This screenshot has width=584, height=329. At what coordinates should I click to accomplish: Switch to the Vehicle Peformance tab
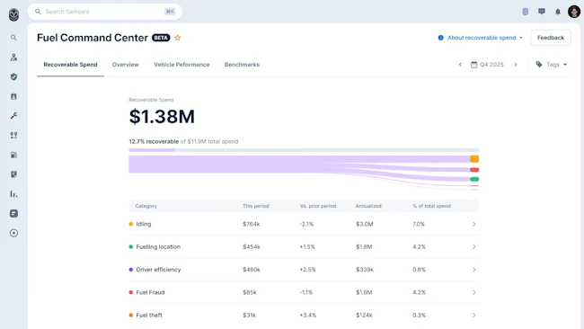click(x=181, y=65)
